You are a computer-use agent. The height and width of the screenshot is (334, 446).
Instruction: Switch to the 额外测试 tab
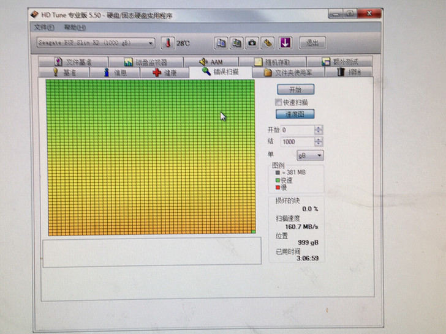click(340, 61)
